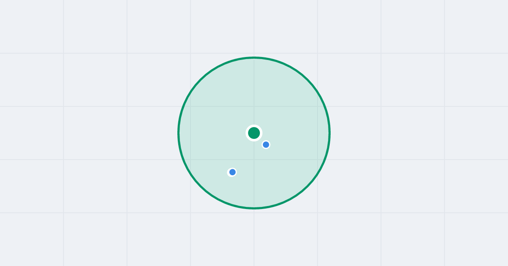508x266 pixels.
Task: Click the green circle's leftmost edge
Action: (x=179, y=133)
